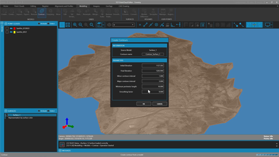This screenshot has height=157, width=279.
Task: Collapse the Project side panel arrow
Action: 2,23
